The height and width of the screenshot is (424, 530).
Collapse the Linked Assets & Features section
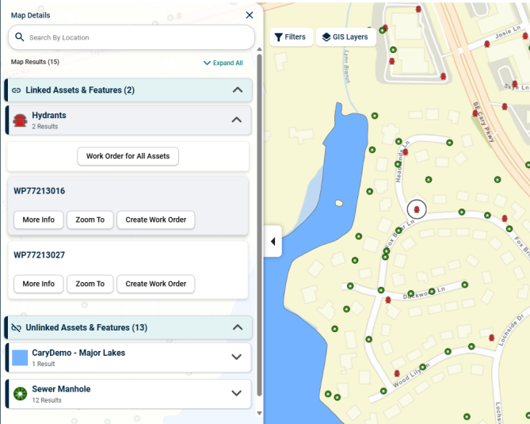[x=237, y=90]
